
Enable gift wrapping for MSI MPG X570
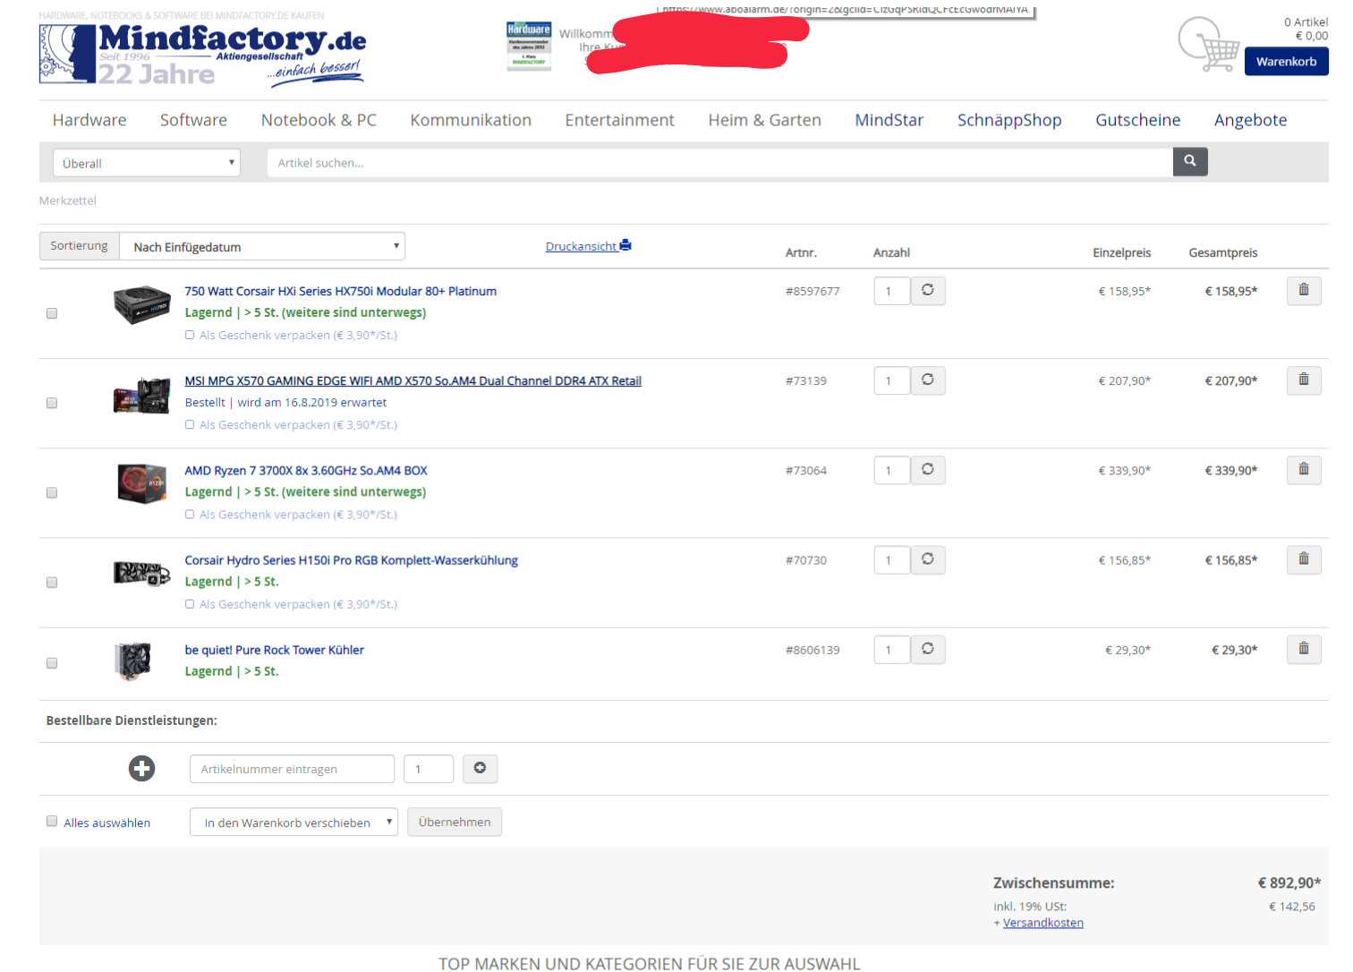pos(190,424)
